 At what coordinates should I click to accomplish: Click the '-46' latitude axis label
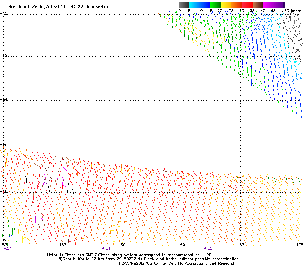click(4, 144)
